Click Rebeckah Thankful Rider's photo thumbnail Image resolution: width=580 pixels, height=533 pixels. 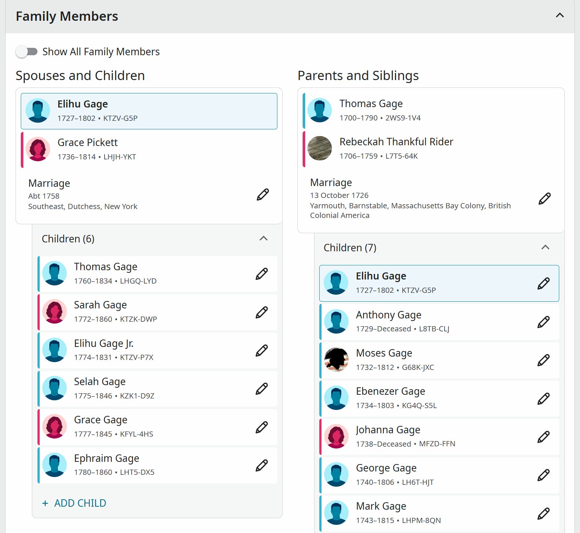(x=320, y=148)
